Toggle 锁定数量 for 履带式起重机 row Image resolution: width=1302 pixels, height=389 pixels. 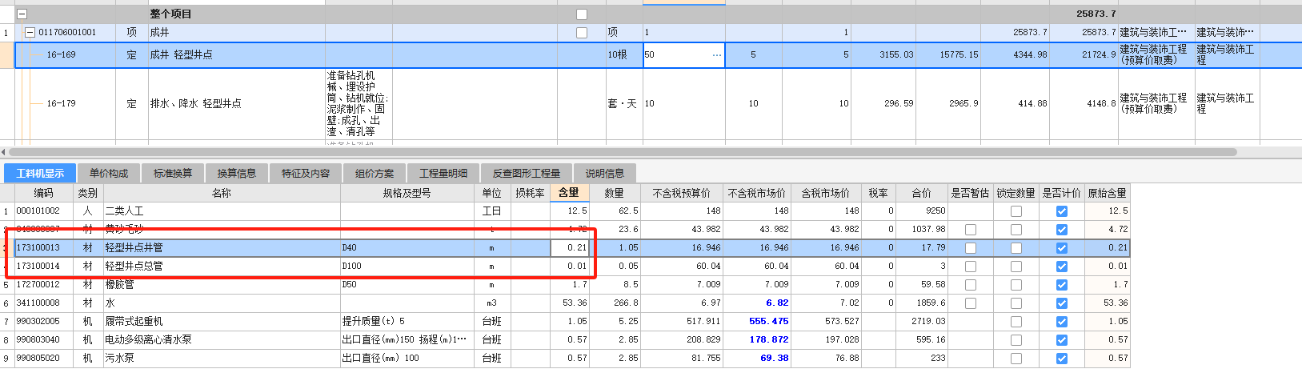click(1016, 322)
